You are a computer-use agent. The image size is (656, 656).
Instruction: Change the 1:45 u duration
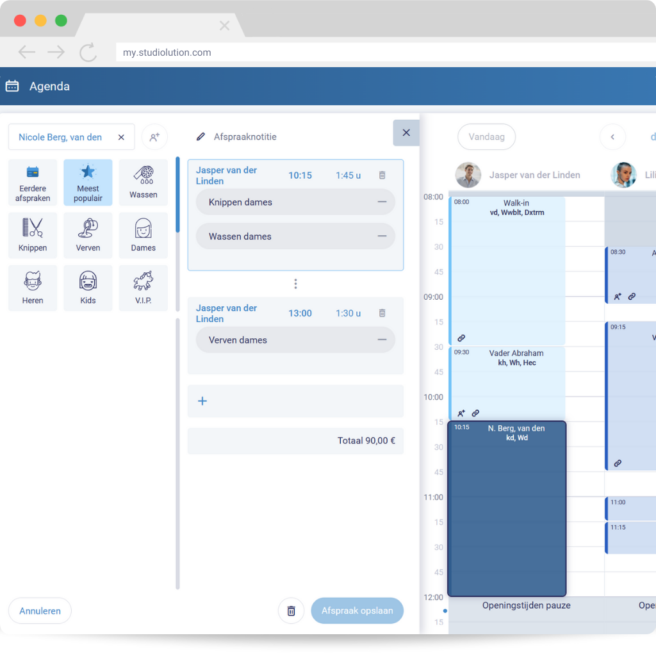(348, 176)
